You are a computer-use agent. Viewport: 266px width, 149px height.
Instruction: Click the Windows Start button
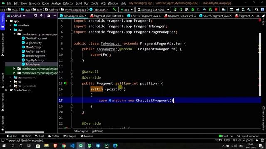[4, 146]
